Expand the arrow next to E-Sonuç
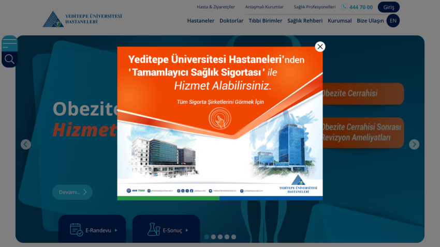This screenshot has height=247, width=440. pos(187,230)
